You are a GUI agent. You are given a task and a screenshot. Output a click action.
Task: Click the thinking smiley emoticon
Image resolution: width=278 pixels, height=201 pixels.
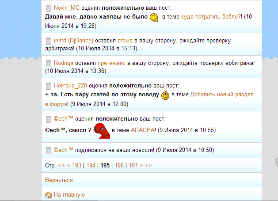click(x=154, y=18)
